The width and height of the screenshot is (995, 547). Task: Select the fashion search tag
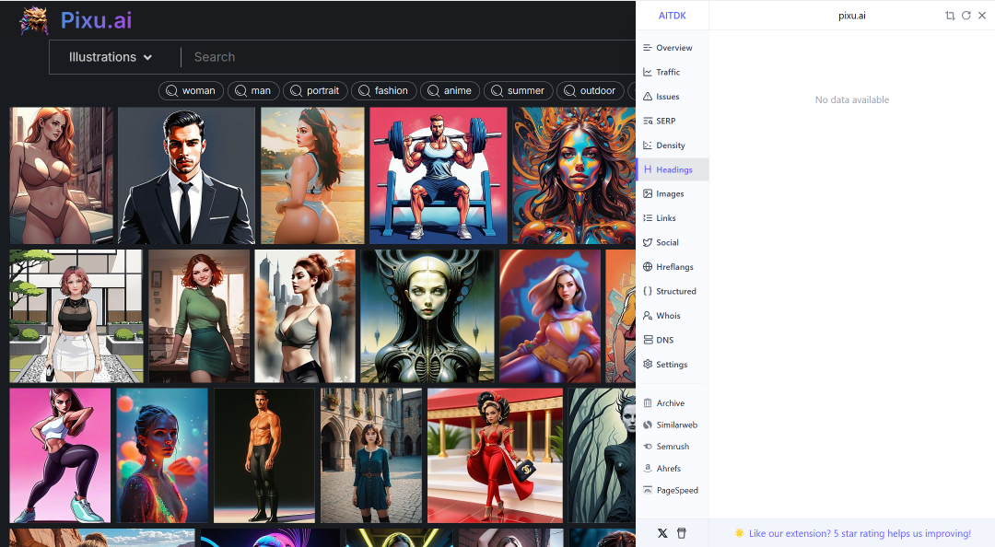click(384, 91)
